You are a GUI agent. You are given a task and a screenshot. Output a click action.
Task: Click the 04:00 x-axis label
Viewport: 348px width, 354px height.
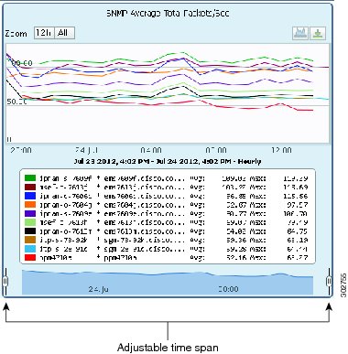(151, 150)
